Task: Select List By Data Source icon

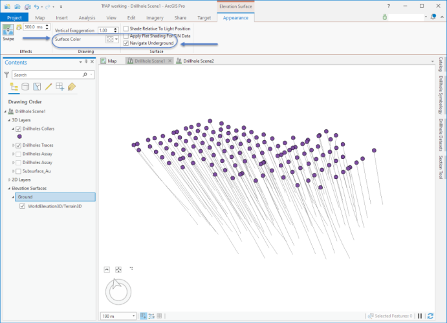Action: 25,87
